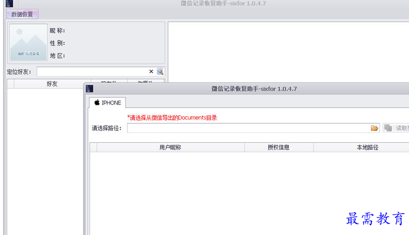409x235 pixels.
Task: Click the row selector header cell in friends table
Action: 10,84
